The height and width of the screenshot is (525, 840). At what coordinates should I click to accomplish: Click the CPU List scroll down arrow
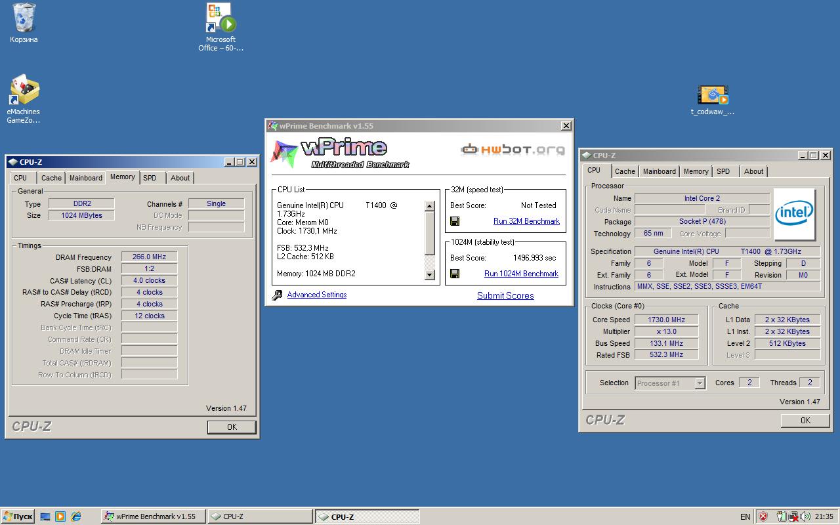pos(430,275)
